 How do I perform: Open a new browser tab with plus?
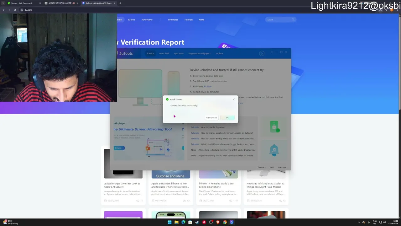120,3
